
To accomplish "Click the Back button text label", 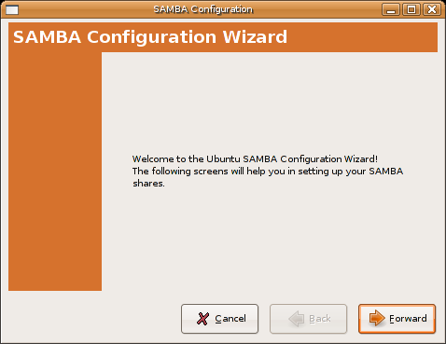I will pos(320,319).
